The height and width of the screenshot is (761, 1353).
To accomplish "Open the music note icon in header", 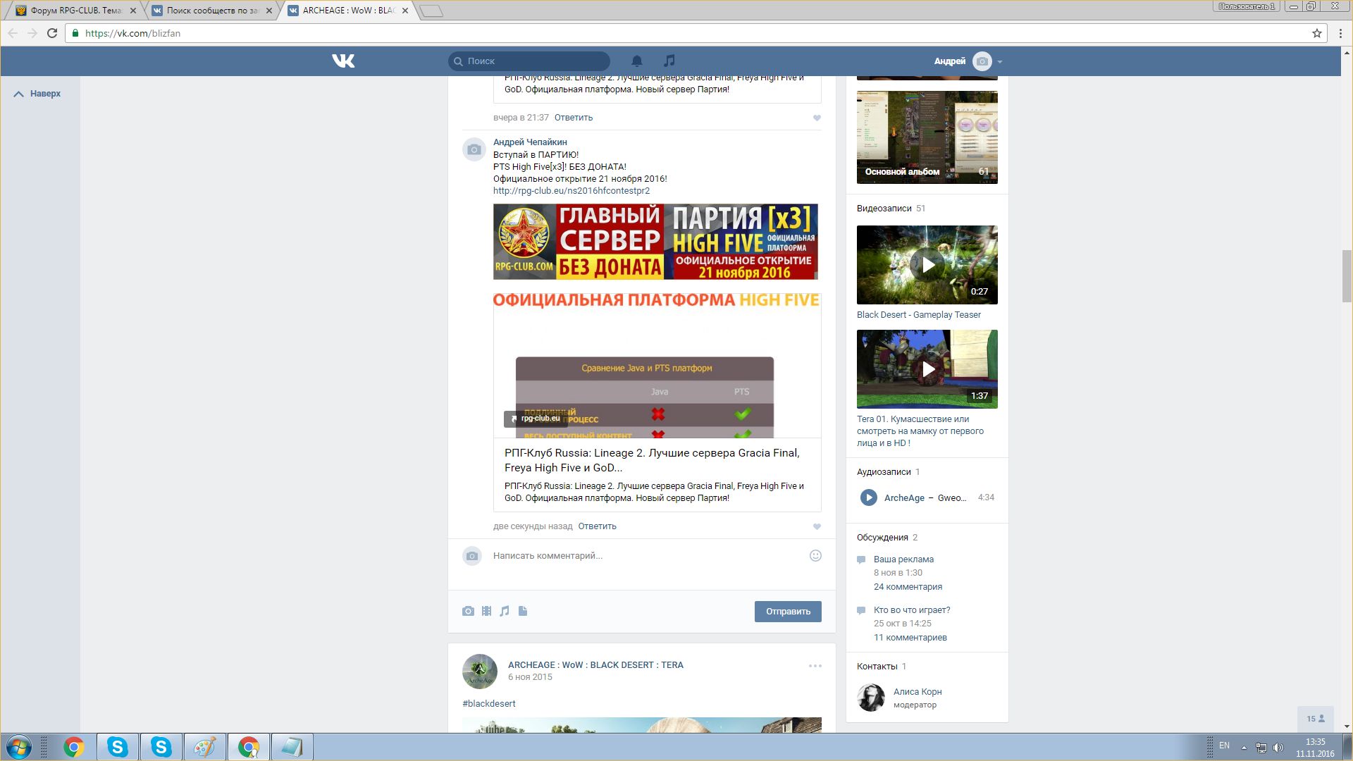I will point(669,61).
